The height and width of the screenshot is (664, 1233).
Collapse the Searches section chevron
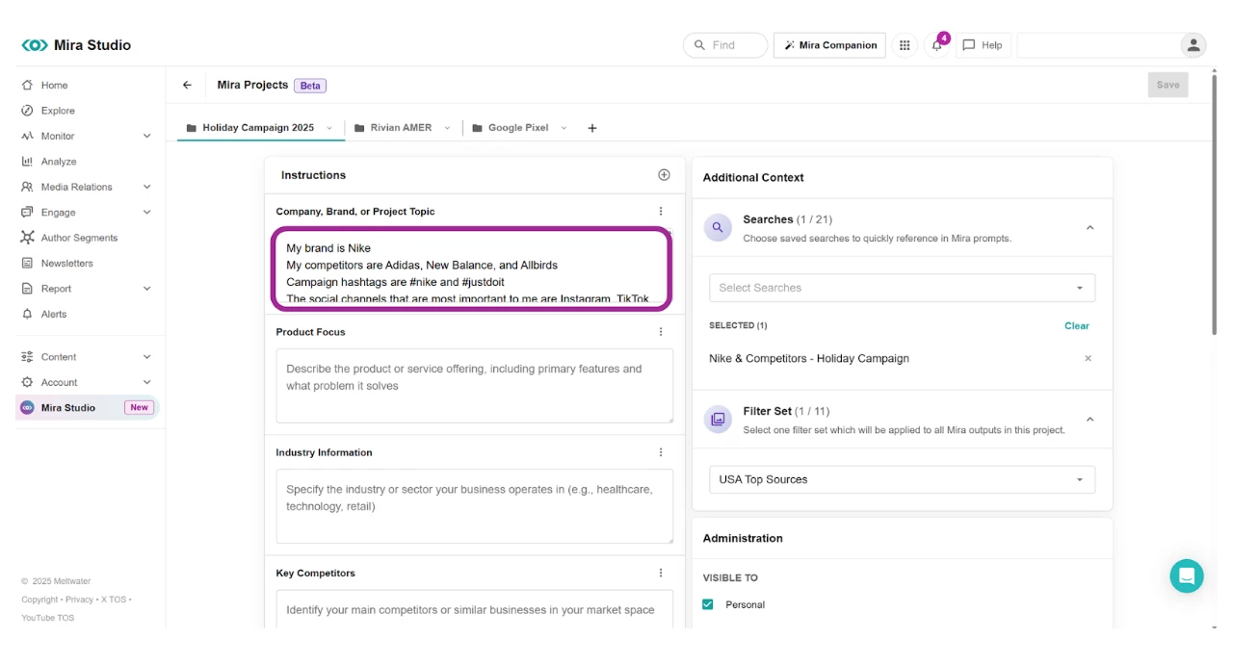click(1090, 228)
